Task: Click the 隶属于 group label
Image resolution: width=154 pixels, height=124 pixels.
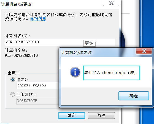Action: [14, 73]
